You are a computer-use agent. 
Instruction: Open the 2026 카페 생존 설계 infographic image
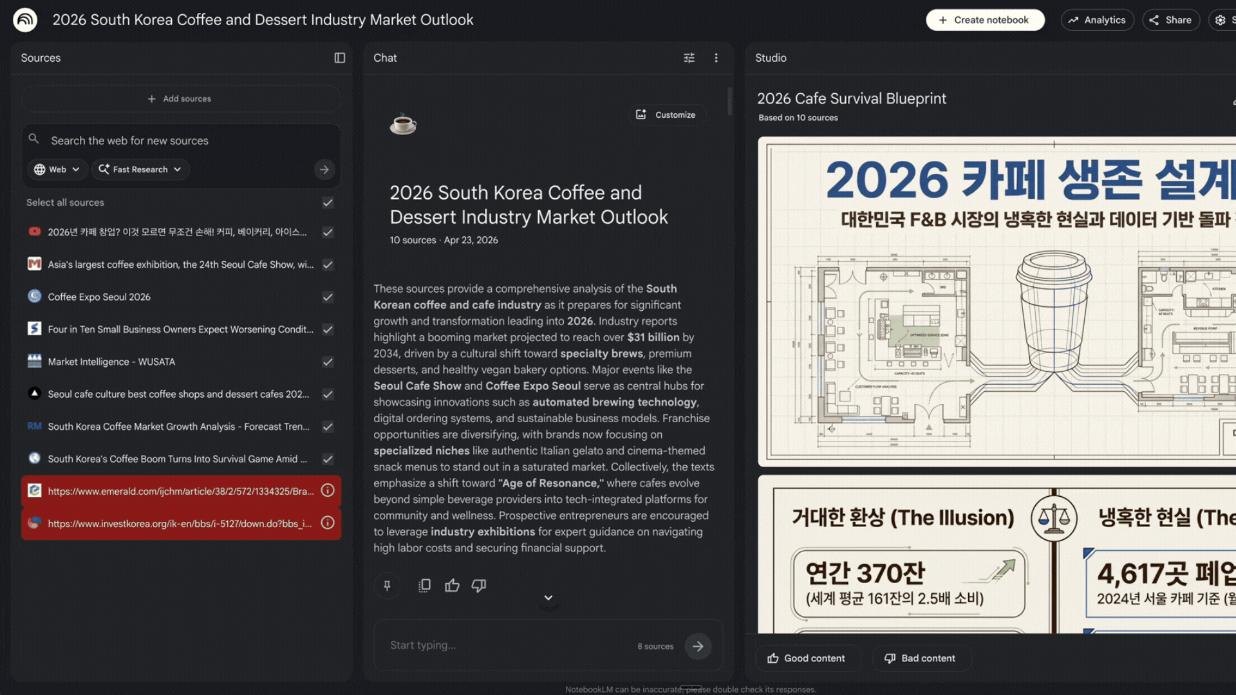pos(997,302)
